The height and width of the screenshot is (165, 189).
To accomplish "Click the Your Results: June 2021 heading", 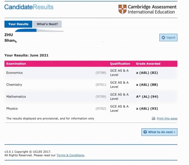I will [x=26, y=55].
